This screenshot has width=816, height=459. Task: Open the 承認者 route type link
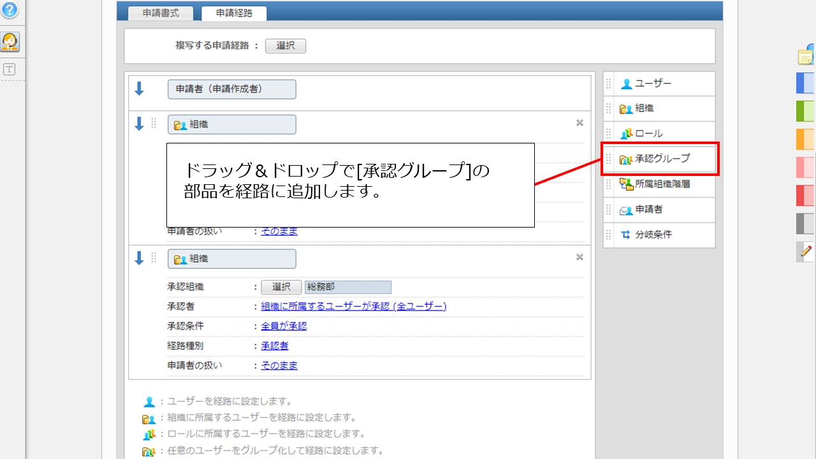[x=275, y=346]
